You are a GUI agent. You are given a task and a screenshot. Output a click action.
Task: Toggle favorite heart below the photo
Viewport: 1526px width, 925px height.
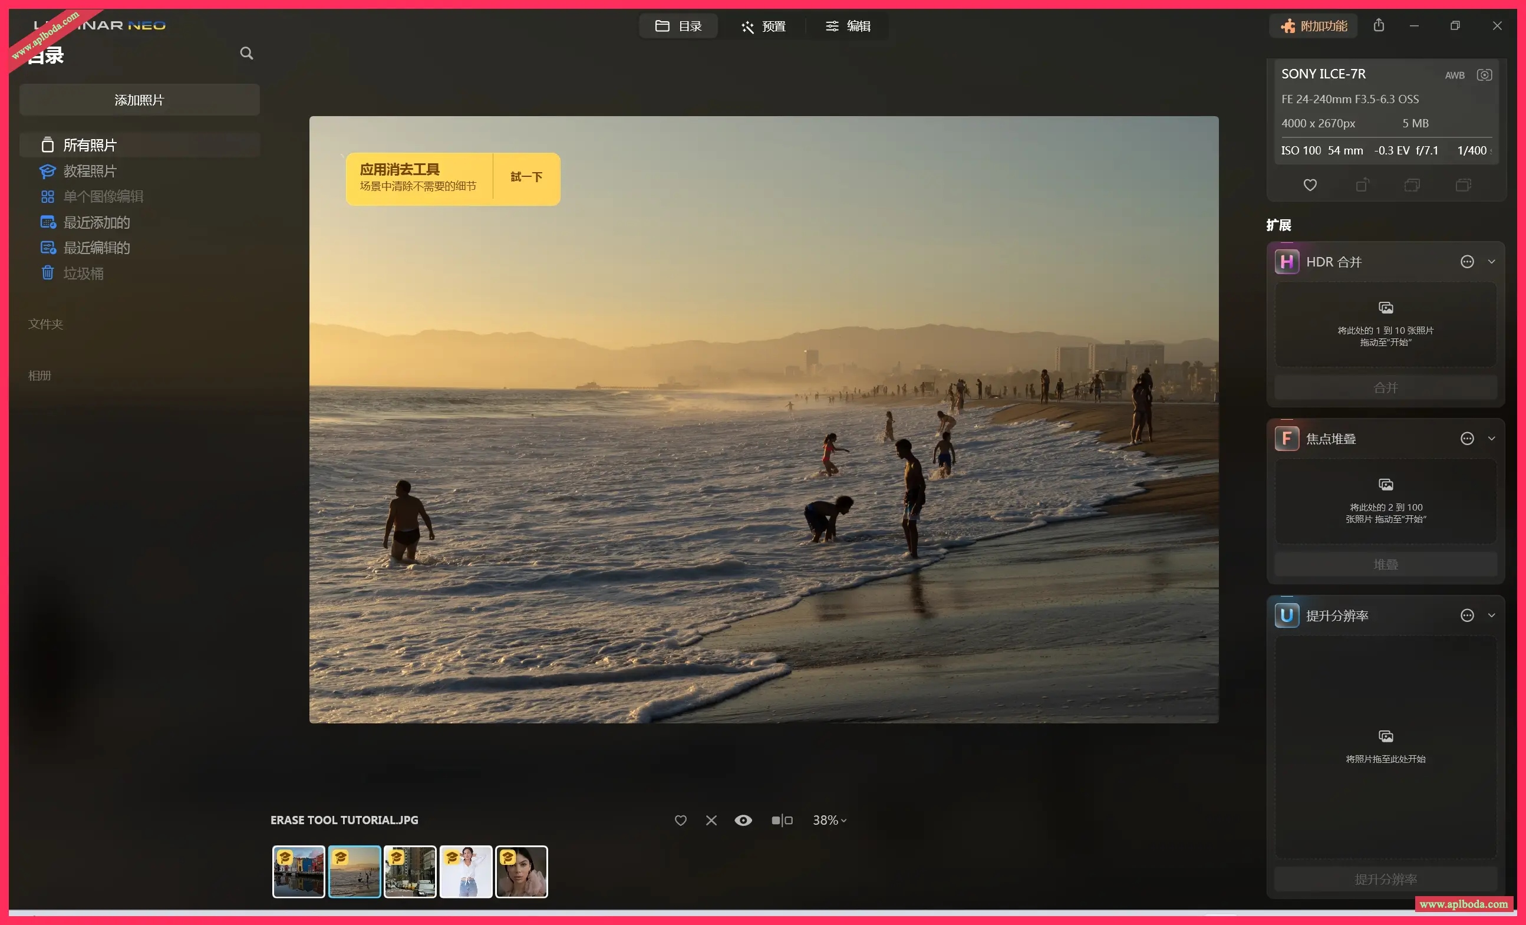[x=680, y=820]
